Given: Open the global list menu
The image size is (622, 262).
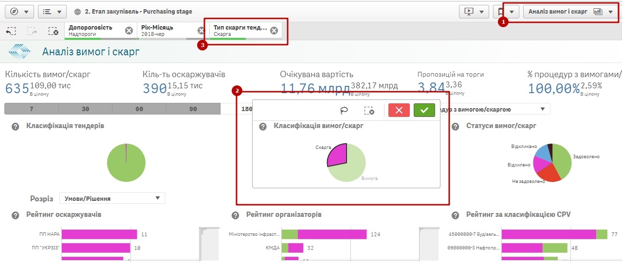Looking at the screenshot, I should pos(52,11).
